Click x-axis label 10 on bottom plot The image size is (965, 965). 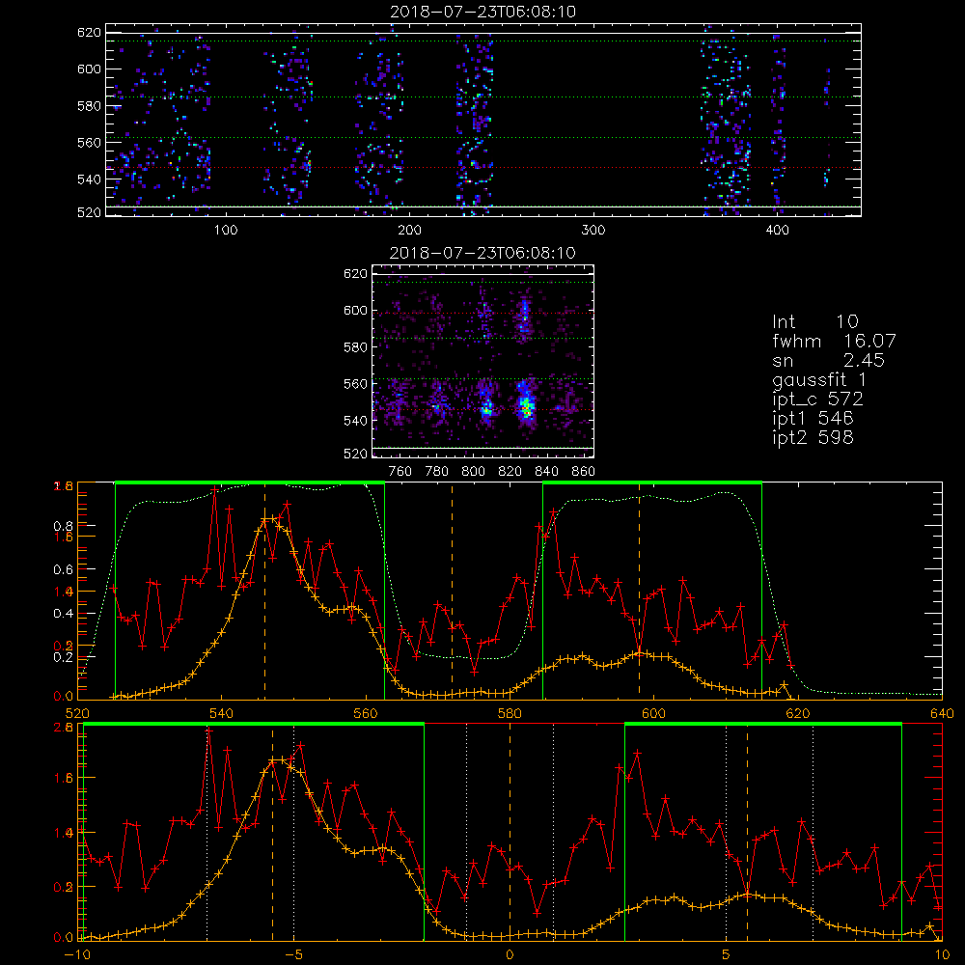click(x=942, y=955)
